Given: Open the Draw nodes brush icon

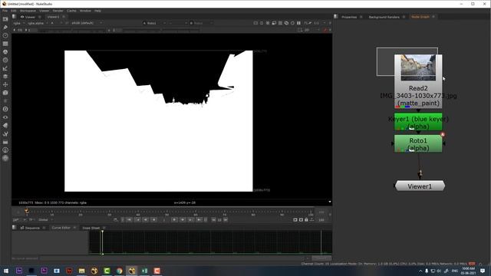Looking at the screenshot, I should pyautogui.click(x=5, y=28).
